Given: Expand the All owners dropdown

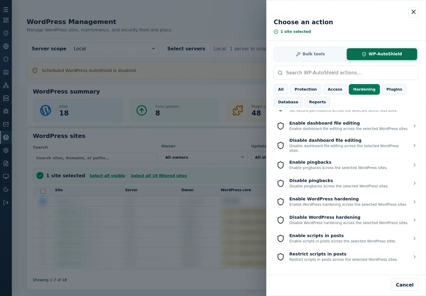Looking at the screenshot, I should coord(205,157).
